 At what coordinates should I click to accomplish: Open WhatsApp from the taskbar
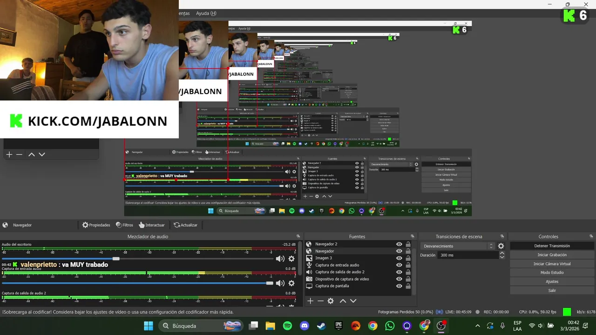pyautogui.click(x=390, y=326)
